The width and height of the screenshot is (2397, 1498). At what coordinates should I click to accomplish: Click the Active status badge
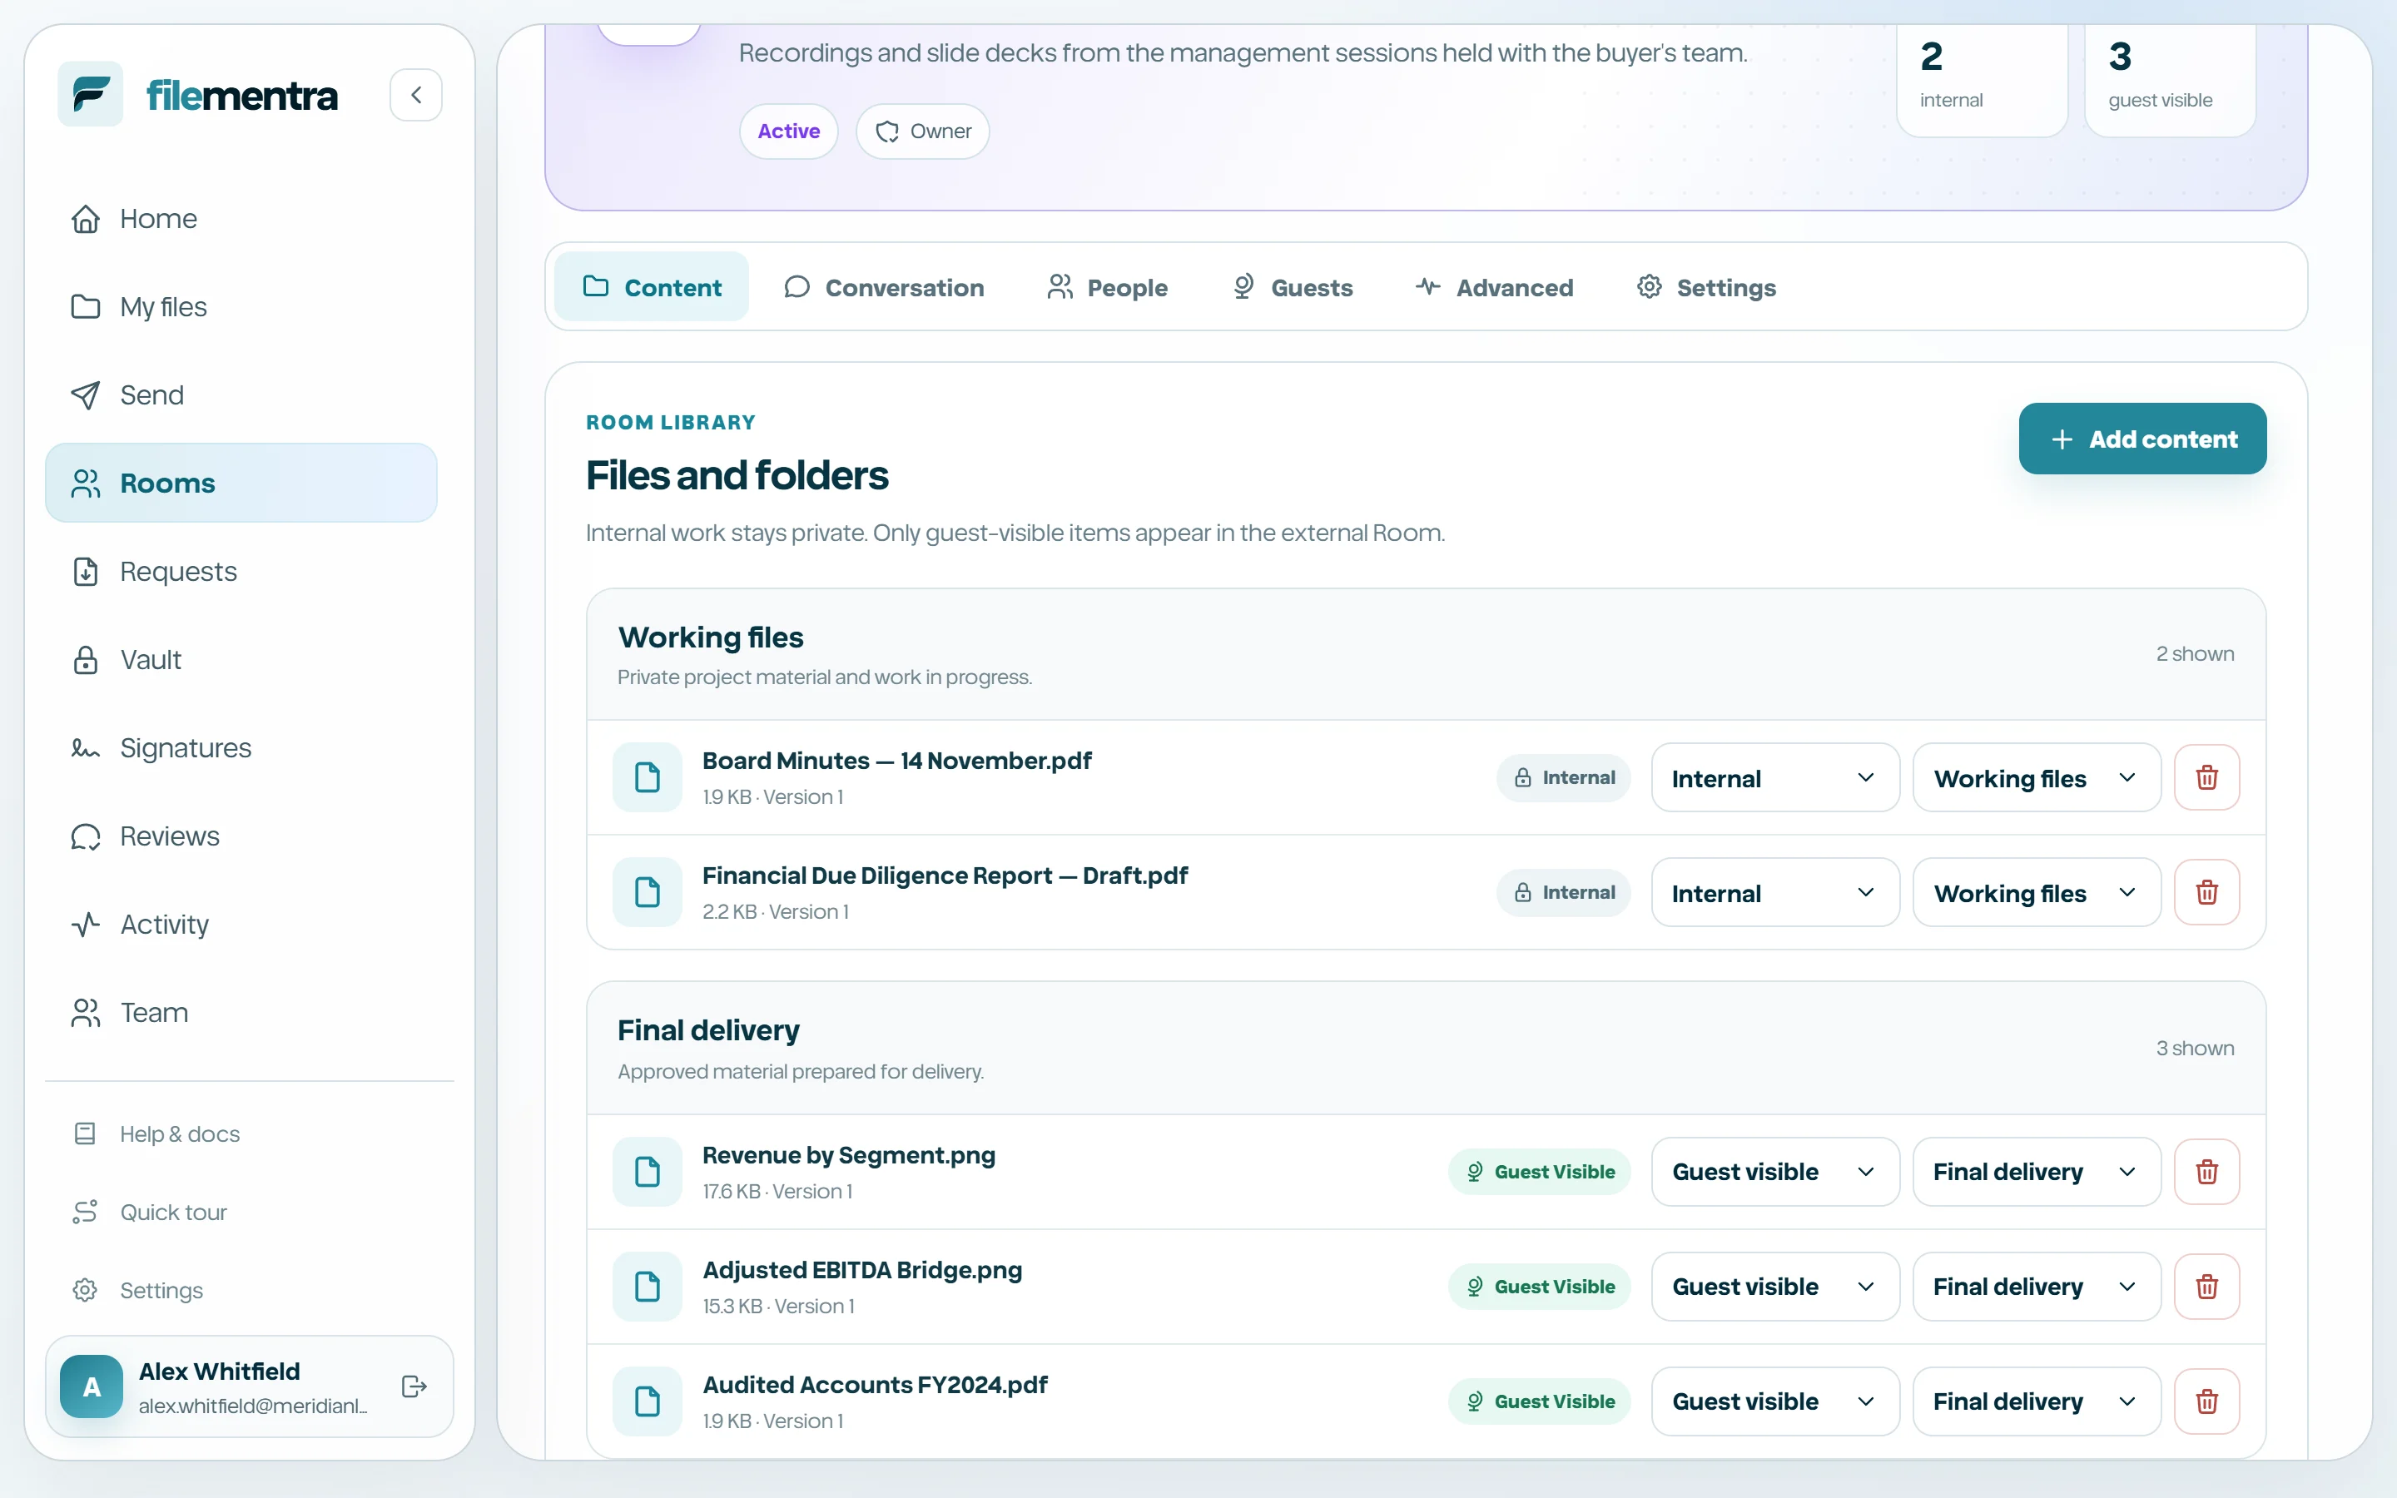click(788, 131)
